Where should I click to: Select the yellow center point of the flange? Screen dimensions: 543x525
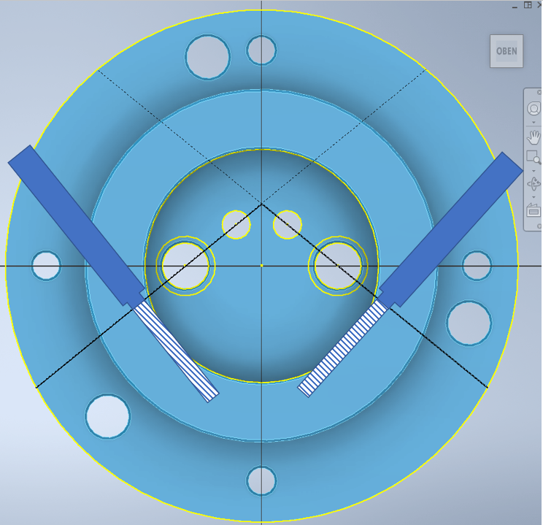261,266
